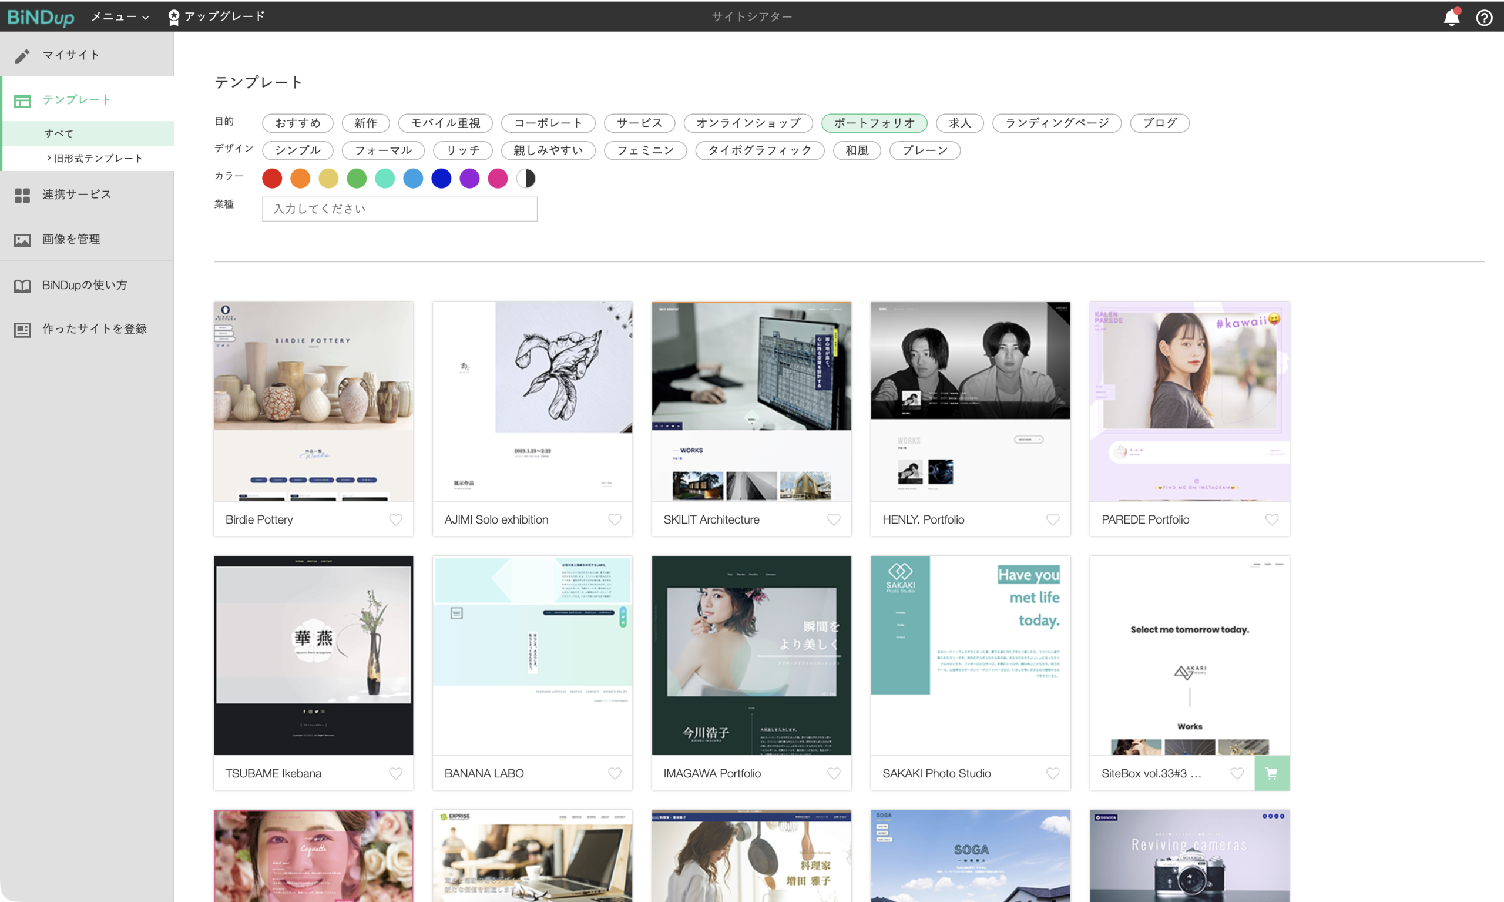Click the BiNDup logo
This screenshot has width=1504, height=902.
coord(41,17)
